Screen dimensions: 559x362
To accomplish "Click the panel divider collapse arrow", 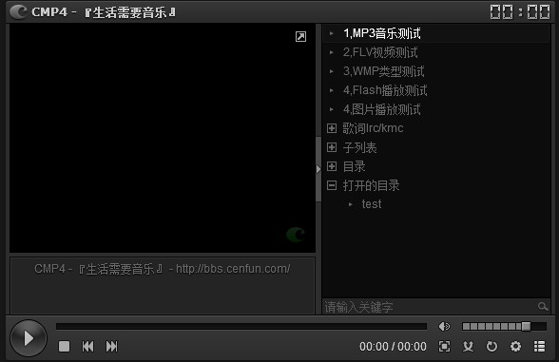I will (x=318, y=169).
